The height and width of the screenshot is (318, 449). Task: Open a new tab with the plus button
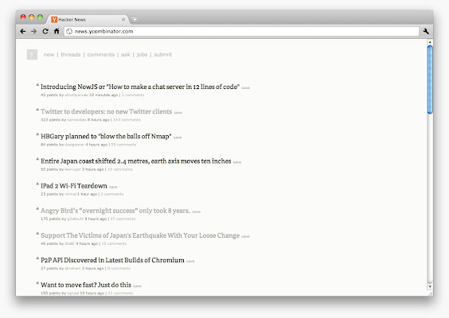135,19
